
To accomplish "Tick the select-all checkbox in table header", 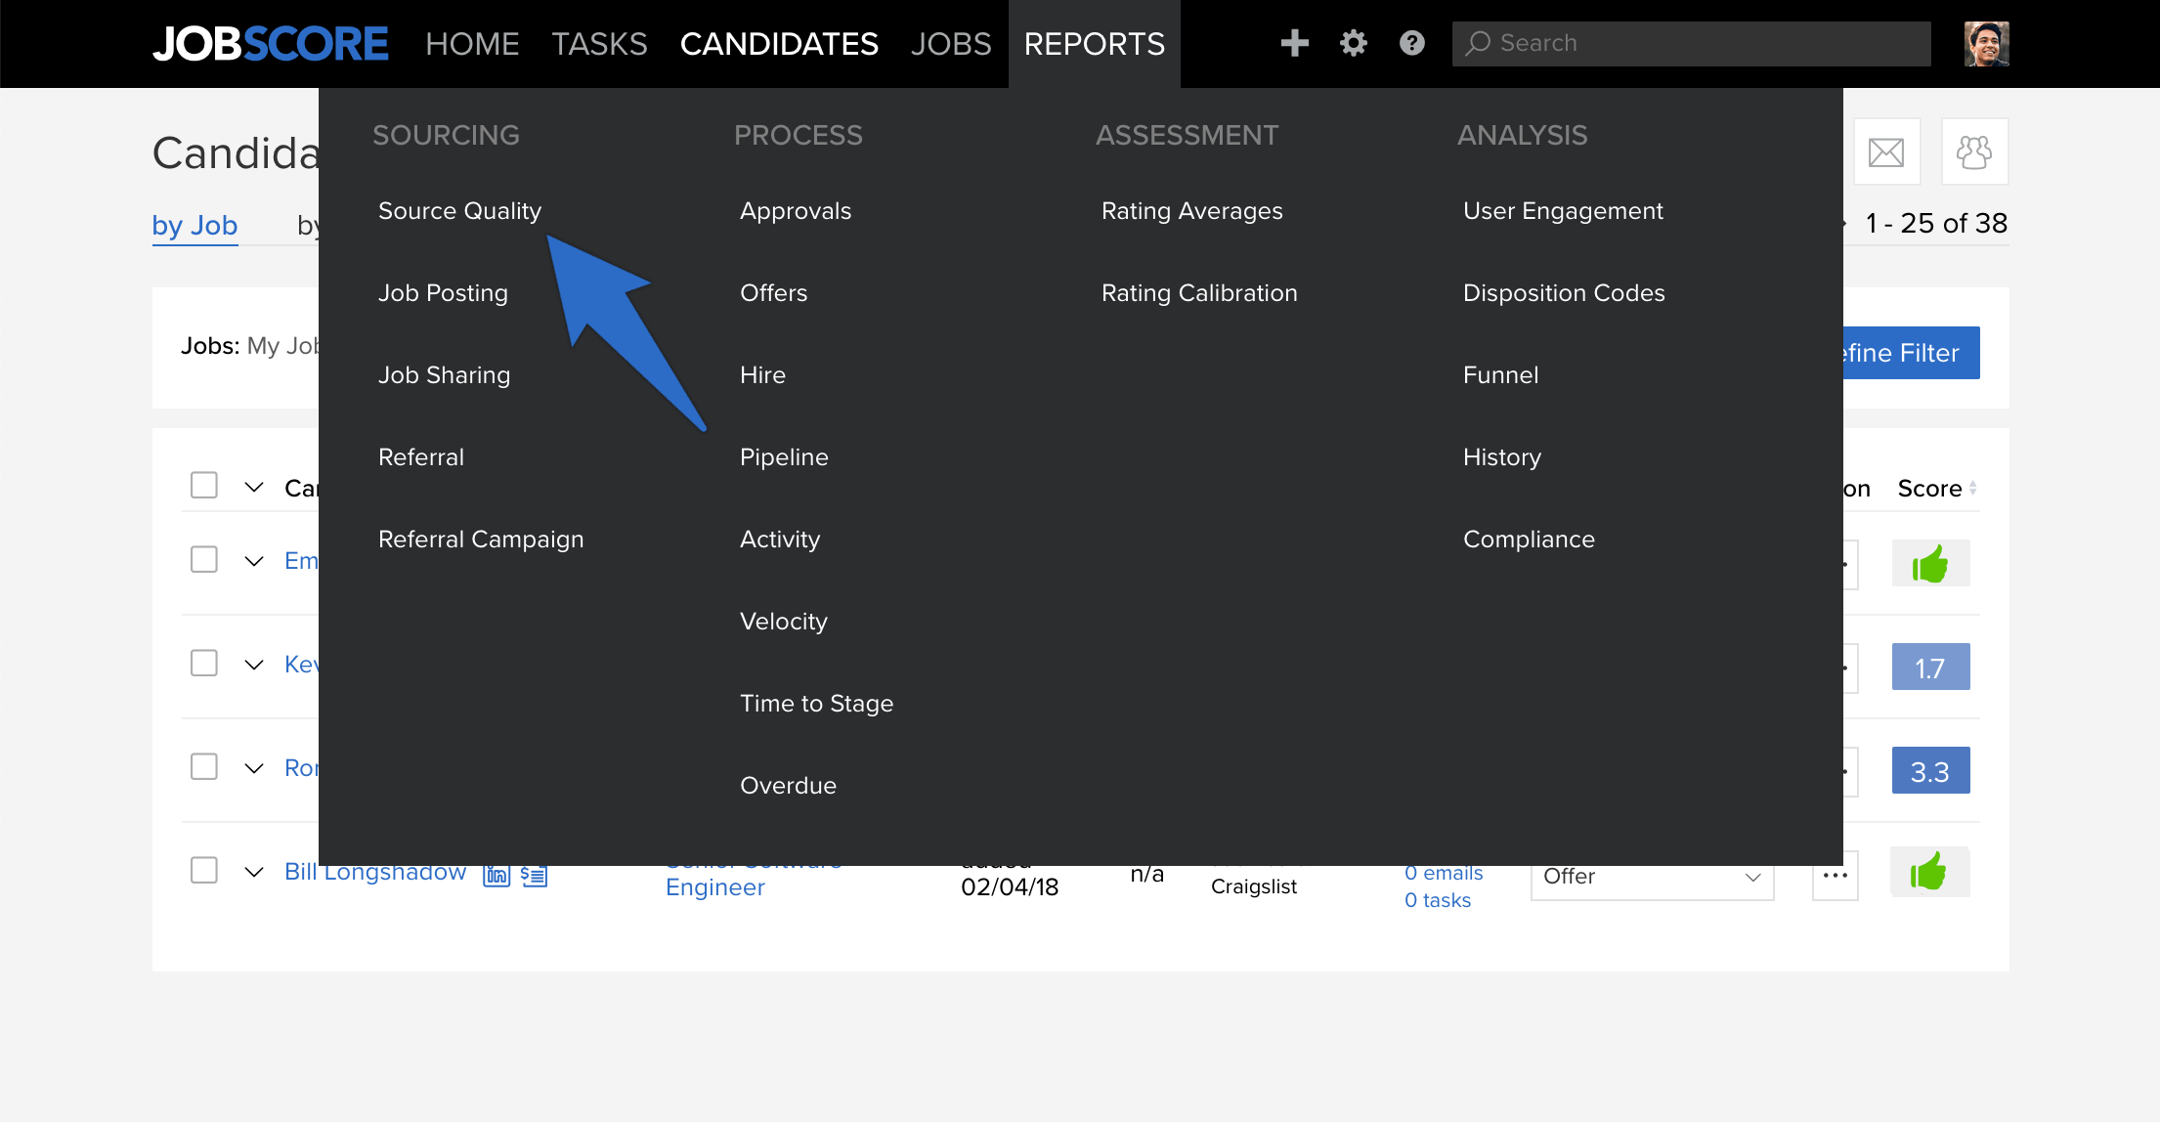I will [x=204, y=486].
